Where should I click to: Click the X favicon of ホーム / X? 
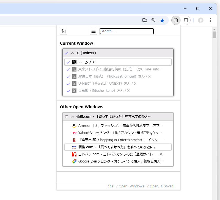[x=74, y=62]
